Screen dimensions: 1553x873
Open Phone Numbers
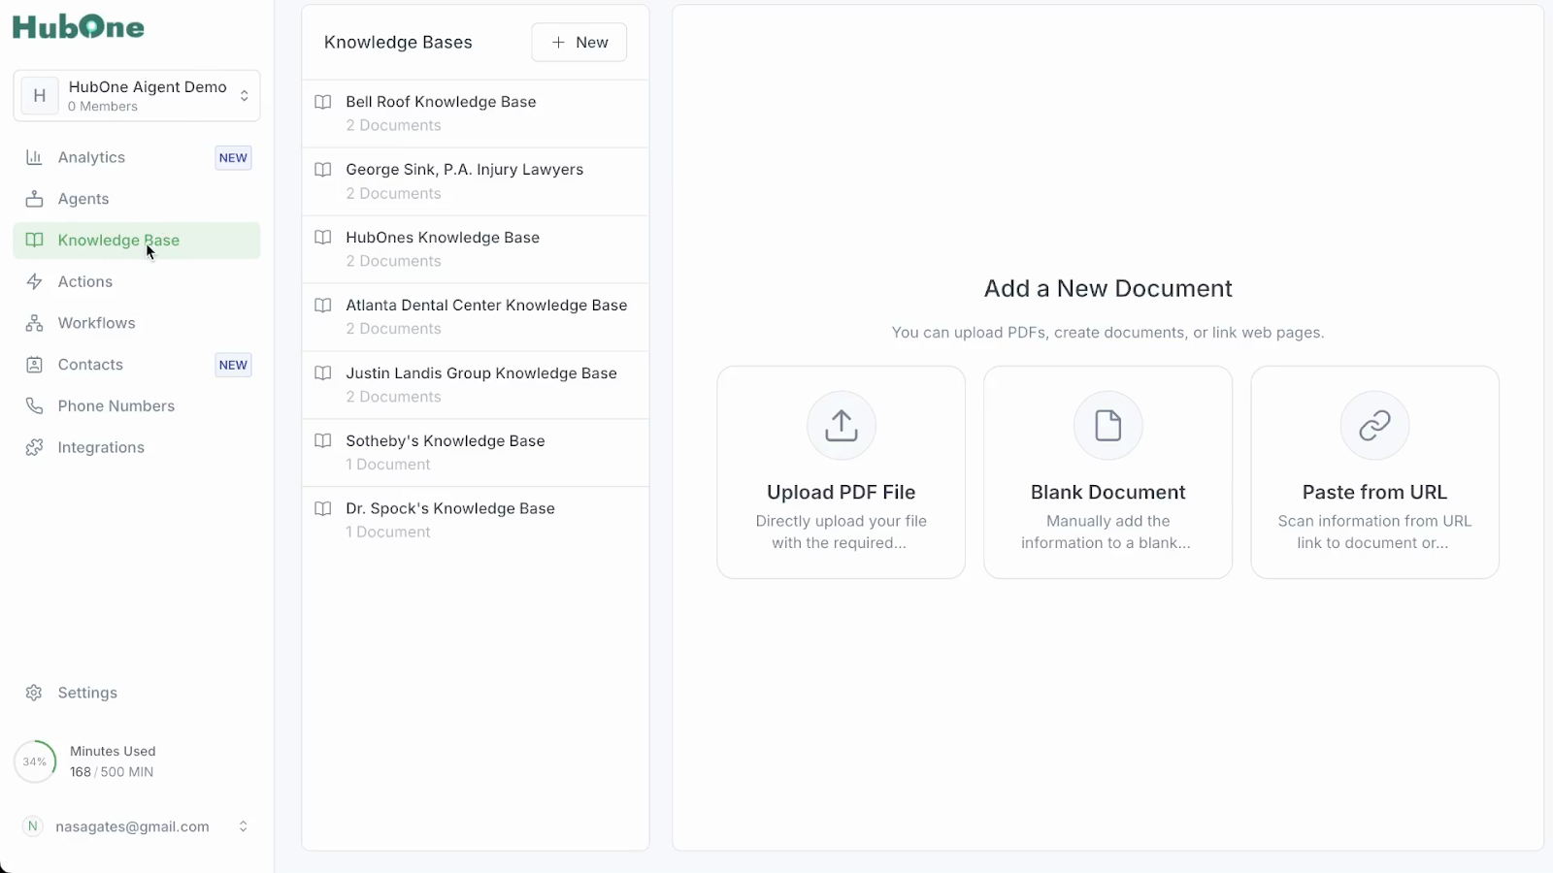click(137, 405)
